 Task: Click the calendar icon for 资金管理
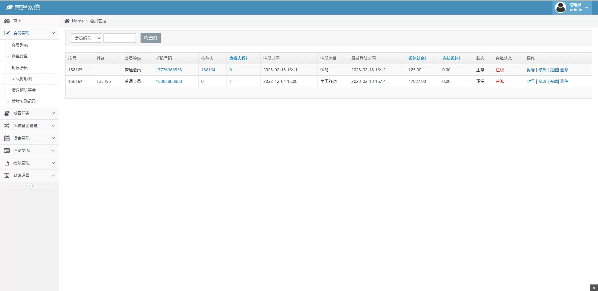click(7, 138)
